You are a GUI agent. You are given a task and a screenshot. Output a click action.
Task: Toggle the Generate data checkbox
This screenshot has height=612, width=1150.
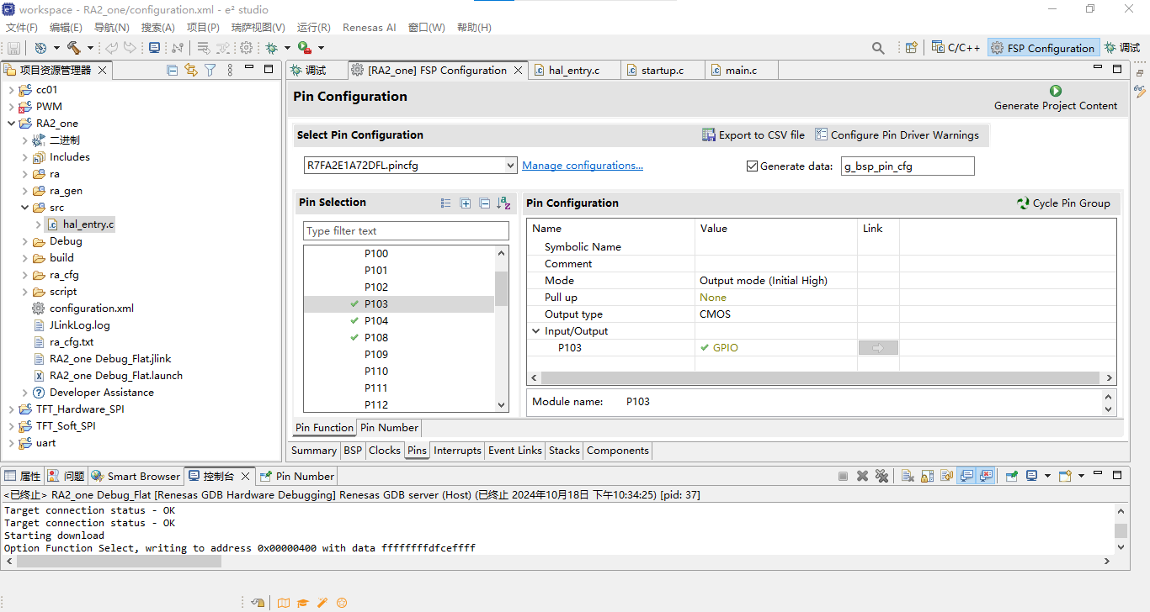click(x=753, y=166)
